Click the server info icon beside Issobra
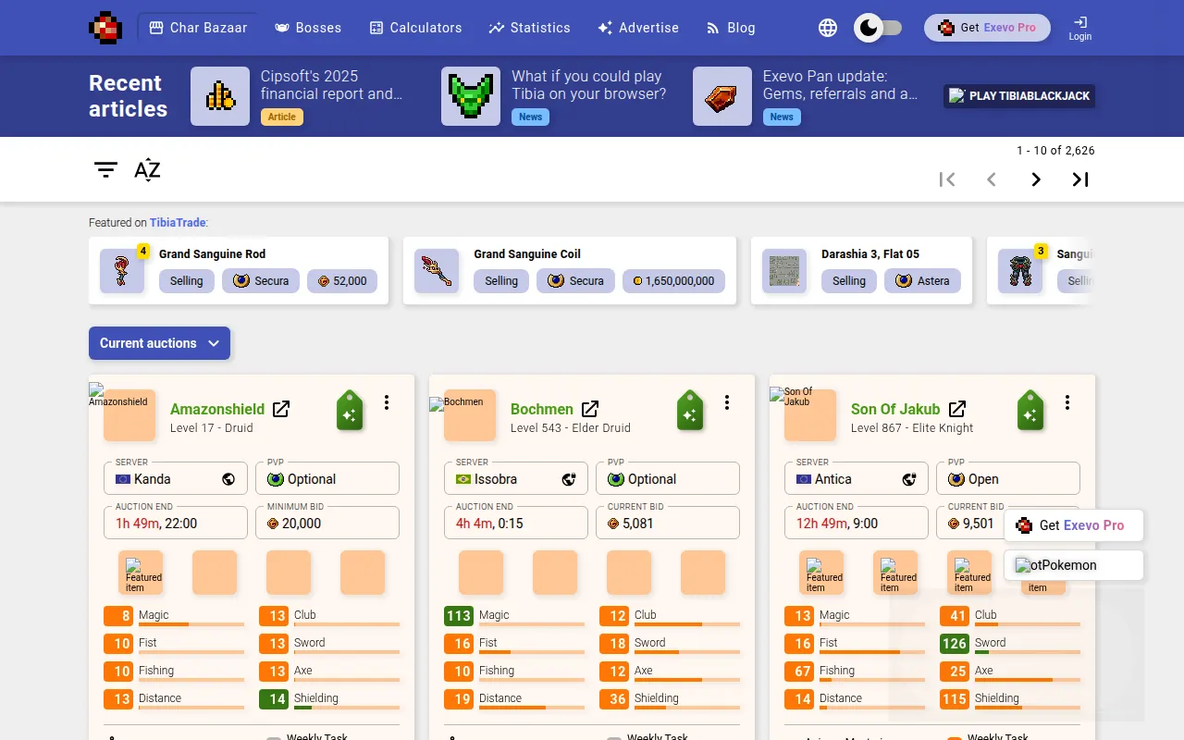The height and width of the screenshot is (740, 1184). [x=570, y=479]
